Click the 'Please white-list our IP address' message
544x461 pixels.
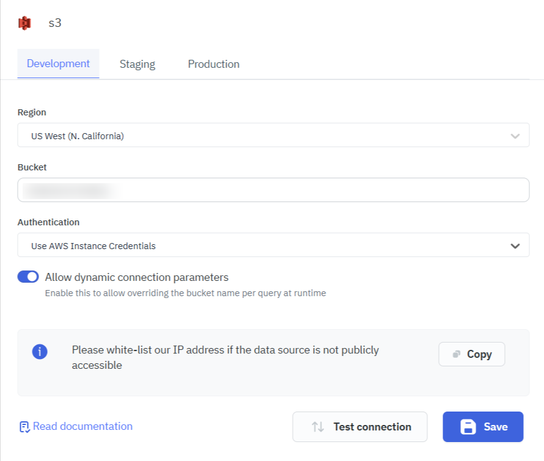[x=226, y=357]
